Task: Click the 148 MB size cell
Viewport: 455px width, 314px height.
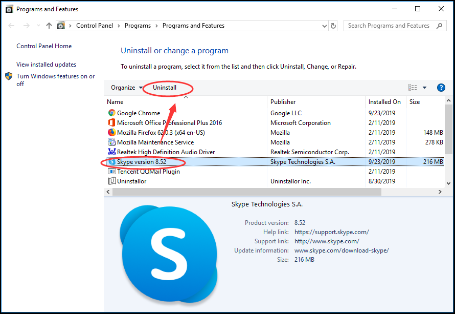Action: pos(433,132)
